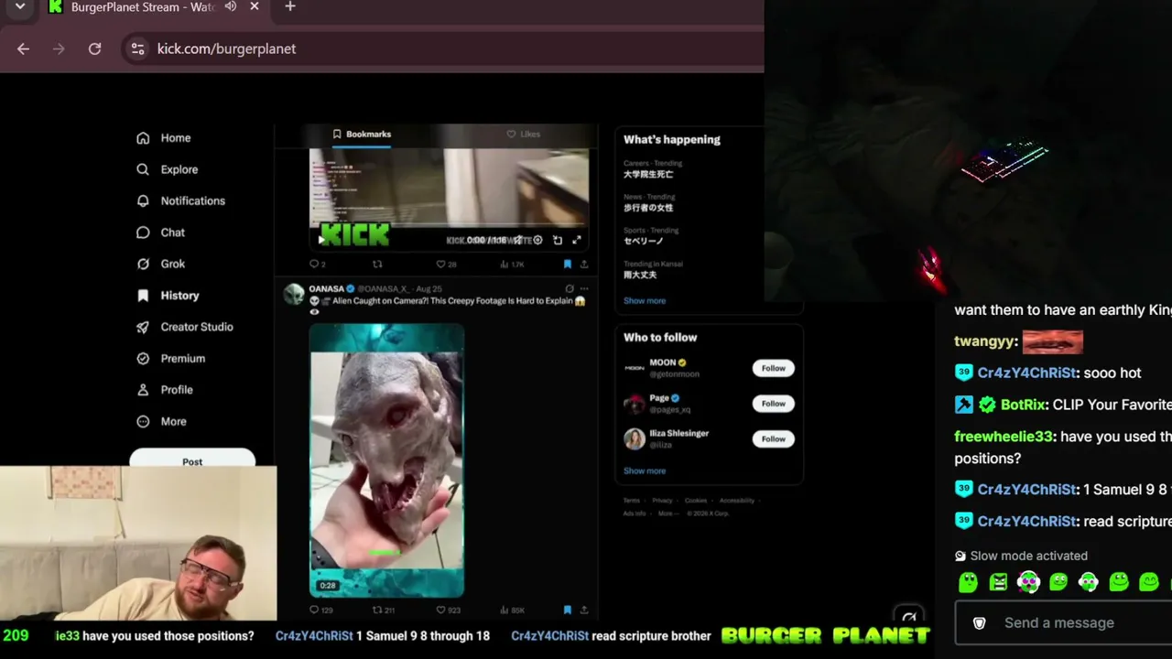
Task: Switch to the Likes tab
Action: 524,135
